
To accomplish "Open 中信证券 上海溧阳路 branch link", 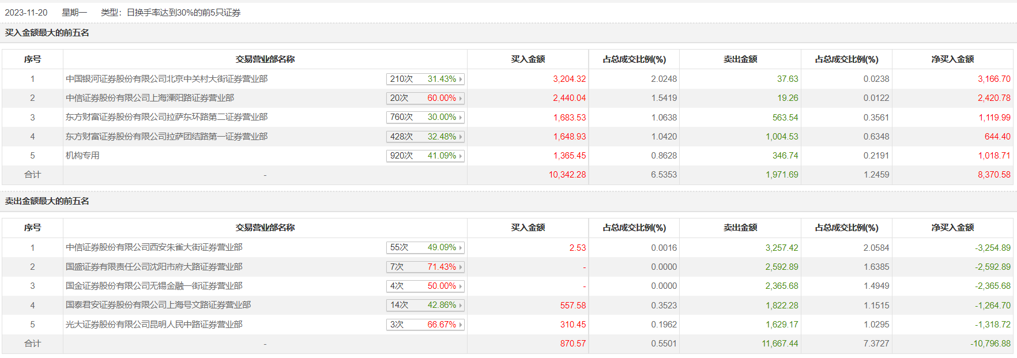I will click(150, 98).
